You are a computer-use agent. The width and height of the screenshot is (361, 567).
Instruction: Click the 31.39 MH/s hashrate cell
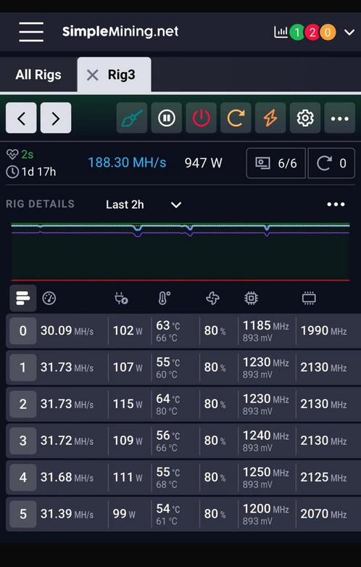pyautogui.click(x=67, y=514)
